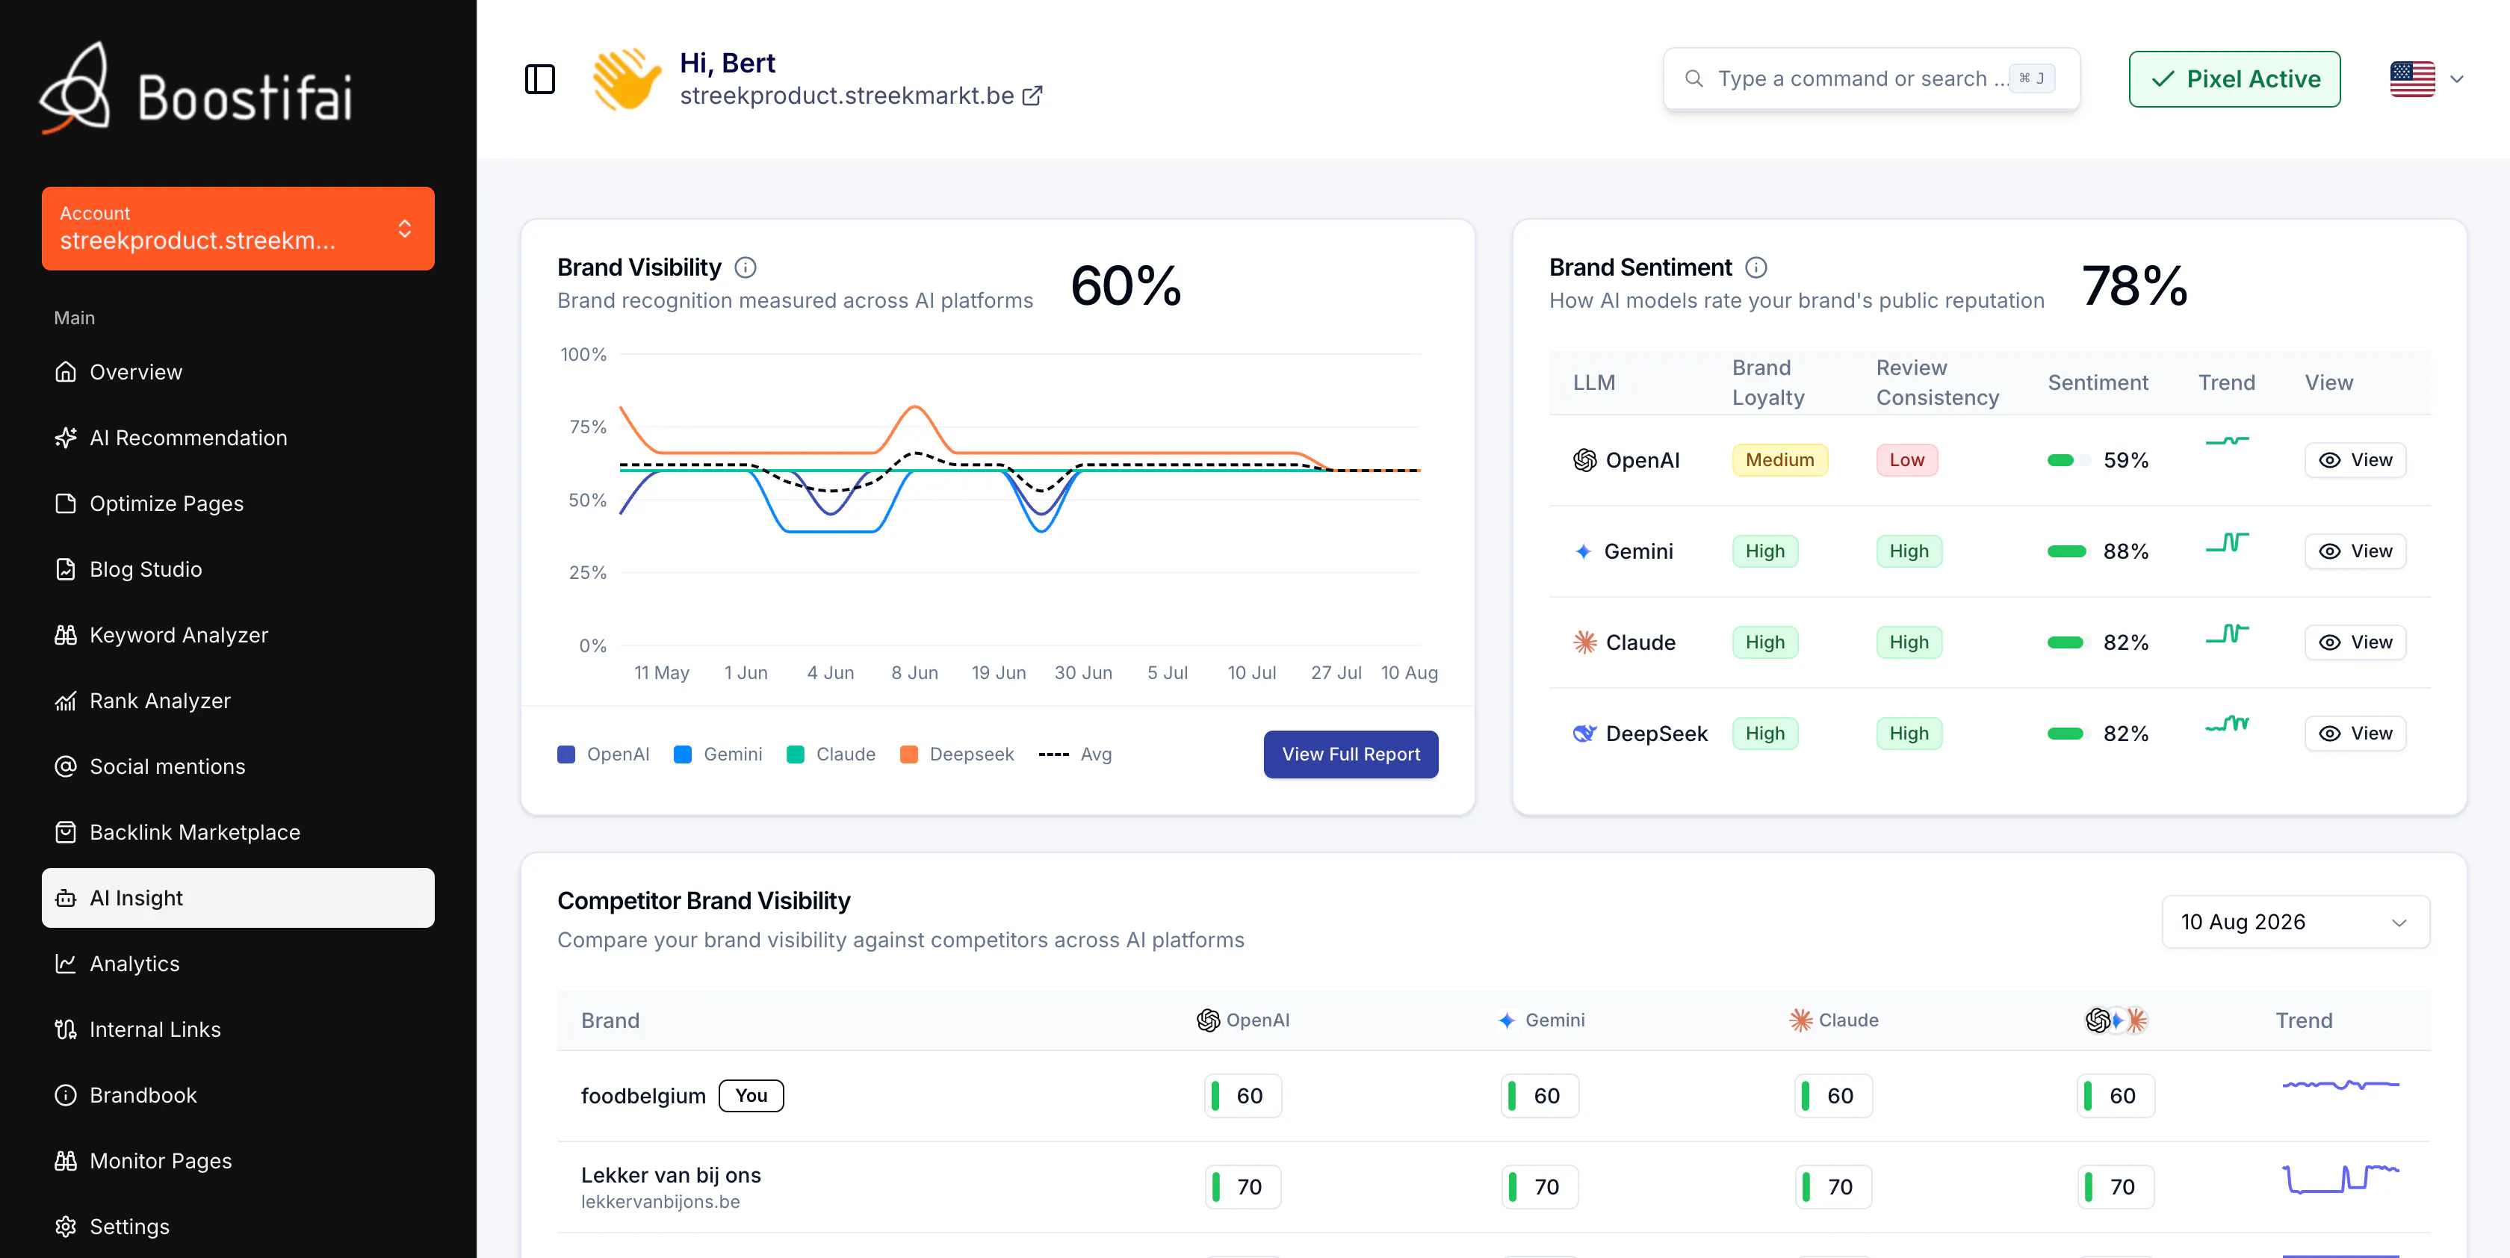
Task: Click Gemini trend sparkline in sentiment table
Action: coord(2228,542)
